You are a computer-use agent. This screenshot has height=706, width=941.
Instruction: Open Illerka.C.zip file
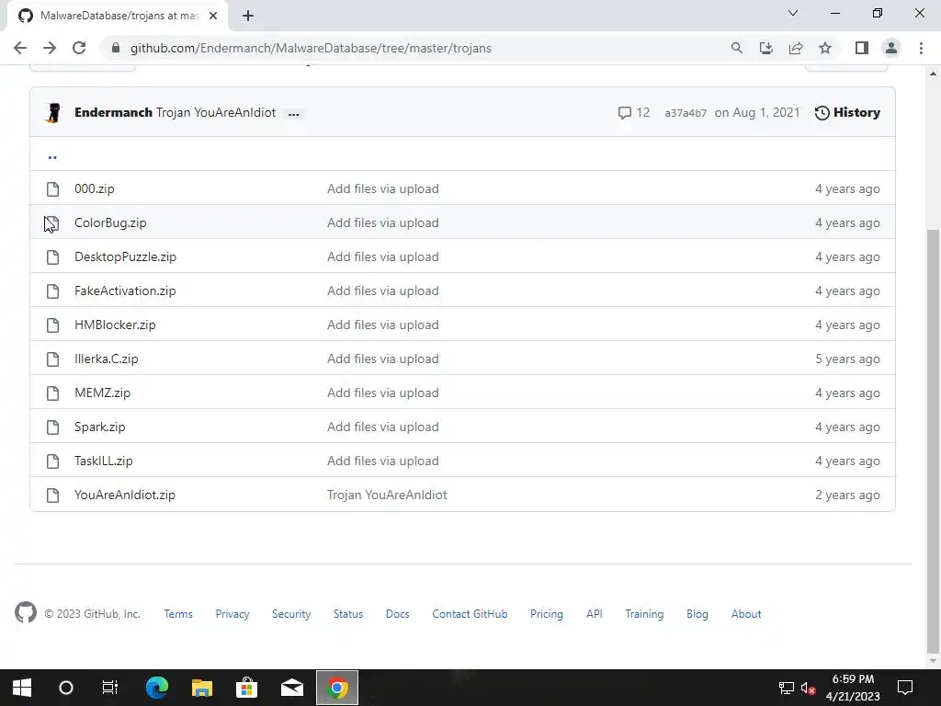tap(107, 359)
